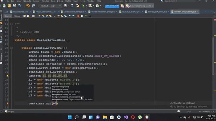Click the NetBeans taskbar icon
Viewport: 216px width, 121px height.
[147, 117]
